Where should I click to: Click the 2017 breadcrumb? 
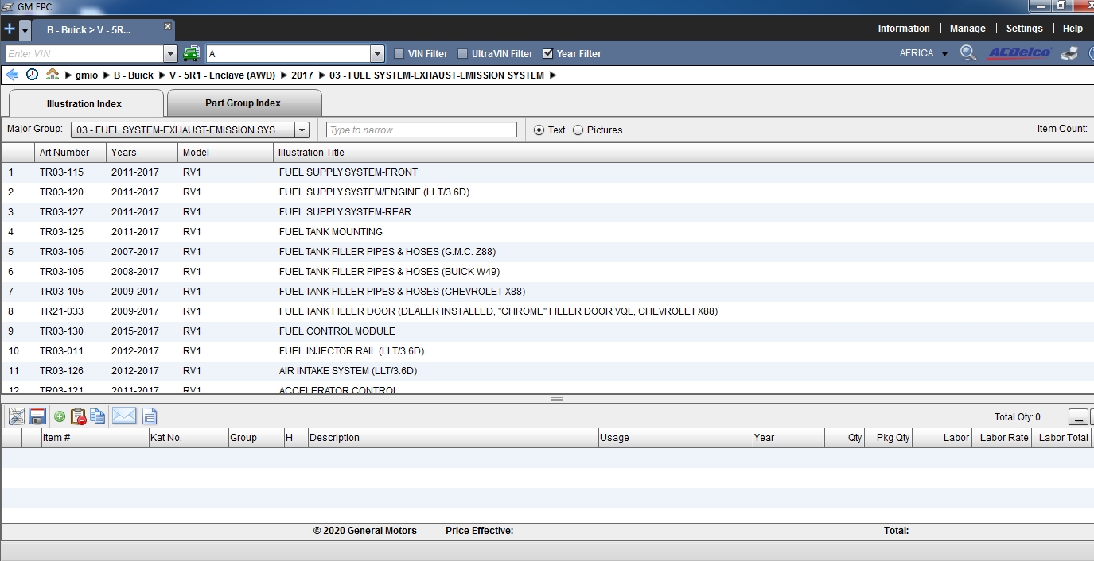tap(302, 75)
